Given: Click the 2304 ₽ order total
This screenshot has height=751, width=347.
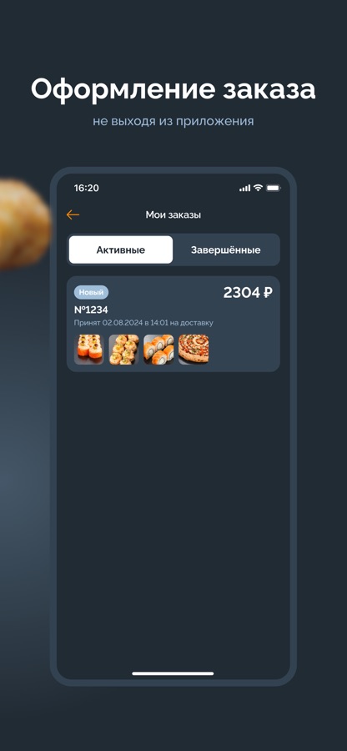Looking at the screenshot, I should point(248,293).
